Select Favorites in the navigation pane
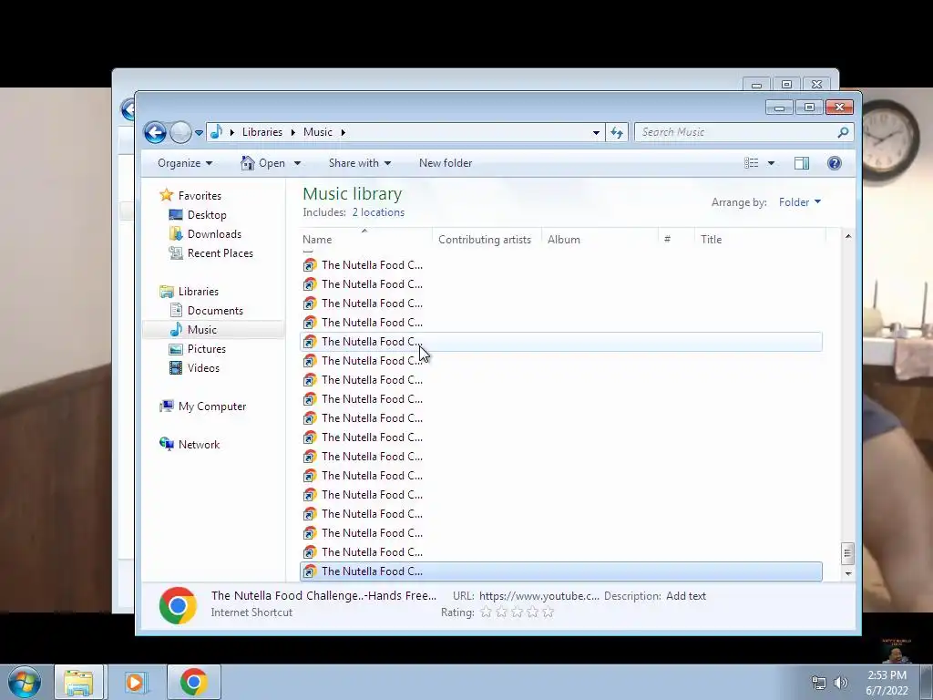This screenshot has height=700, width=933. [200, 196]
